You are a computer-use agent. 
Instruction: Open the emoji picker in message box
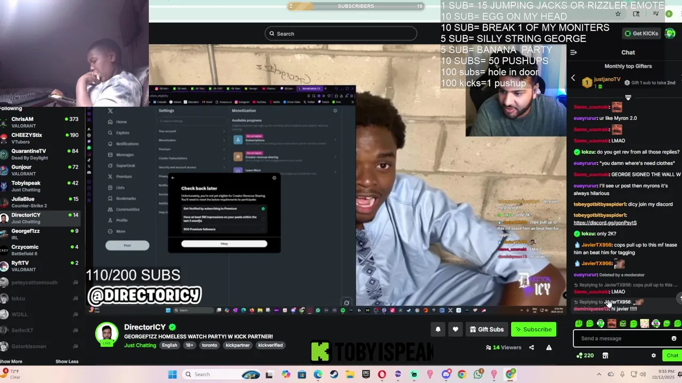pos(673,338)
